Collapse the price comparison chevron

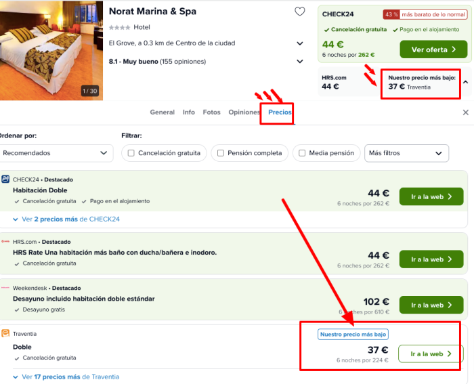coord(466,82)
